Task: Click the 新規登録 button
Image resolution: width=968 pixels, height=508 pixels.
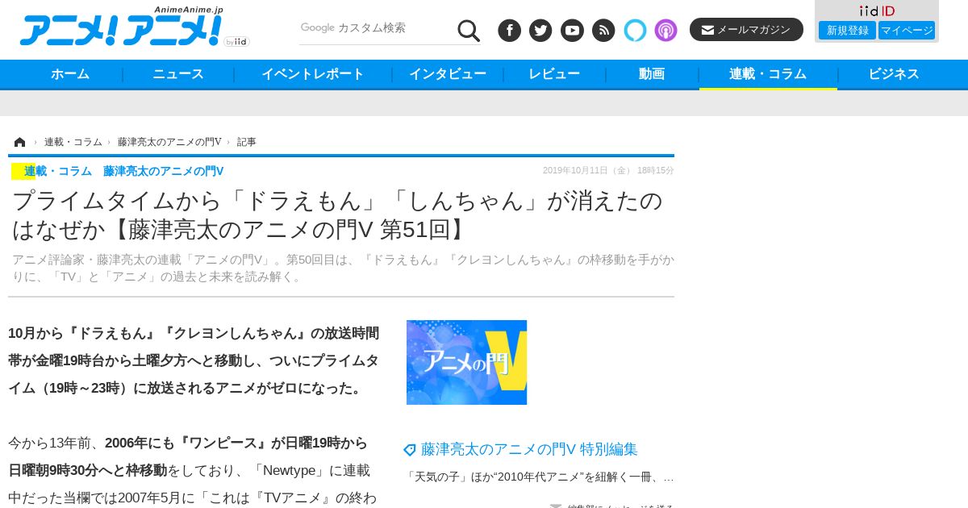Action: tap(847, 31)
